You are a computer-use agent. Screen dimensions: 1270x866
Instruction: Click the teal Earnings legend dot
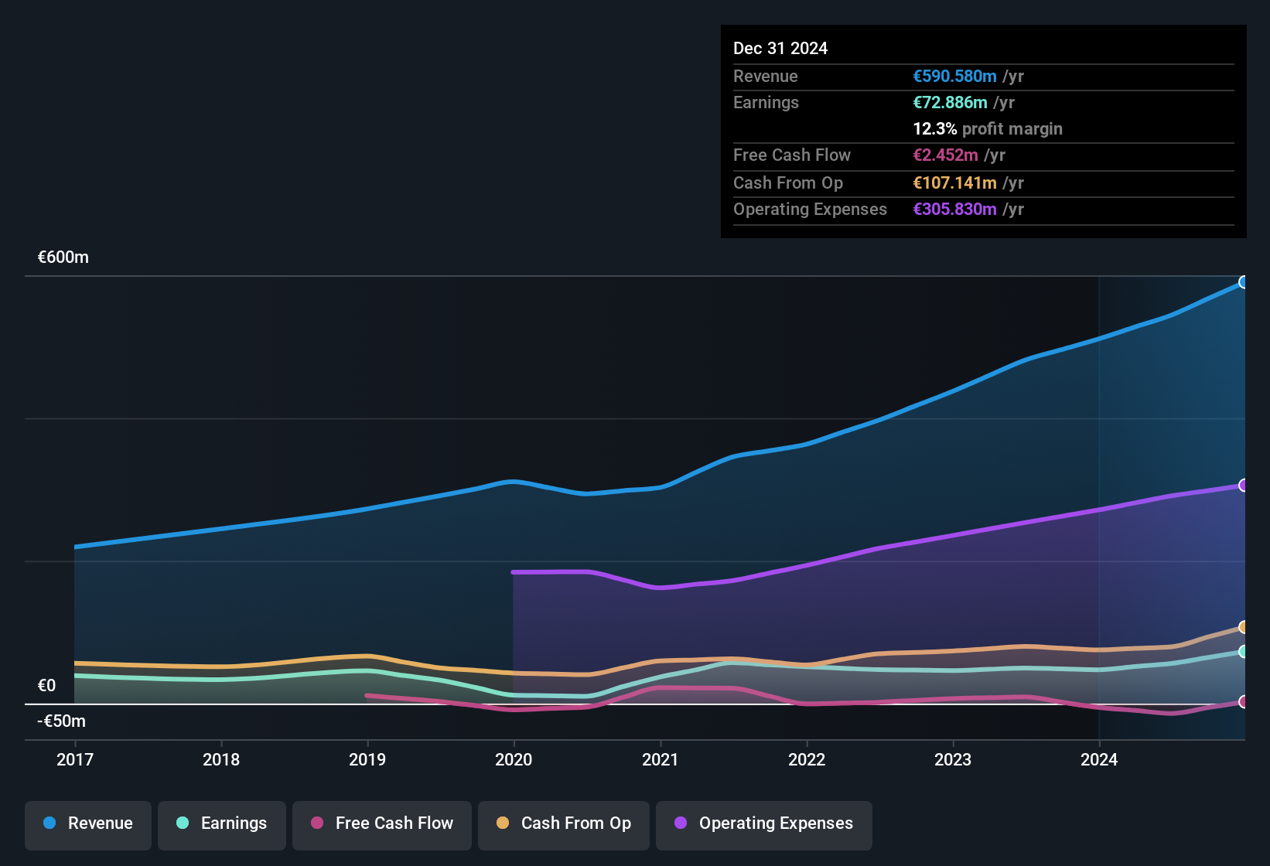pos(183,823)
